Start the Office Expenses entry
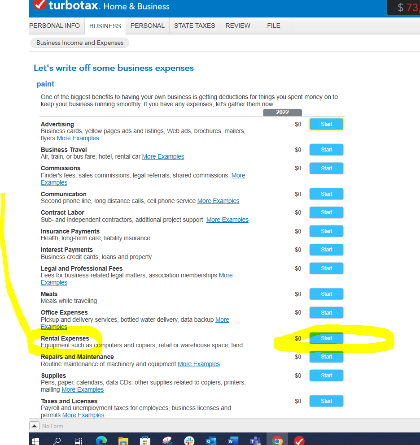 click(326, 313)
